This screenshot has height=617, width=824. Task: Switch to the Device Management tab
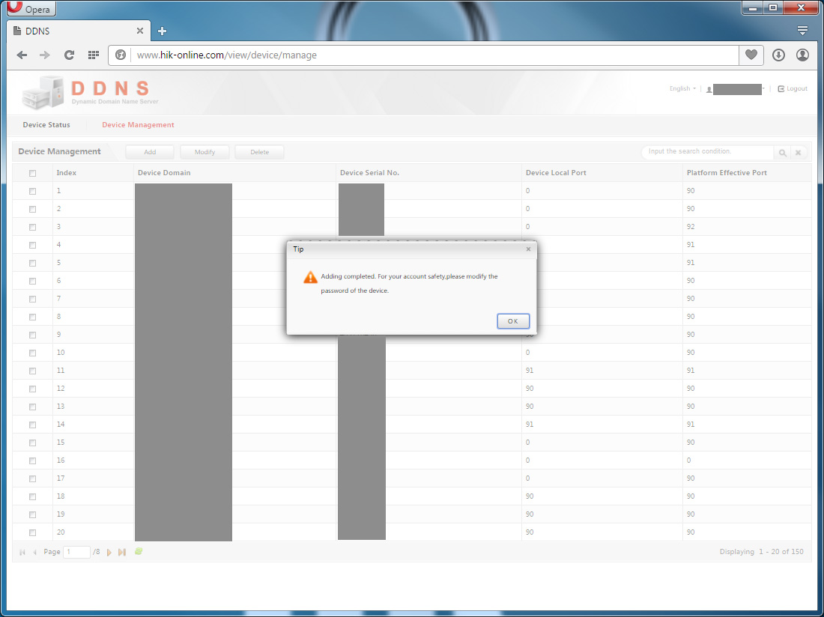click(139, 125)
